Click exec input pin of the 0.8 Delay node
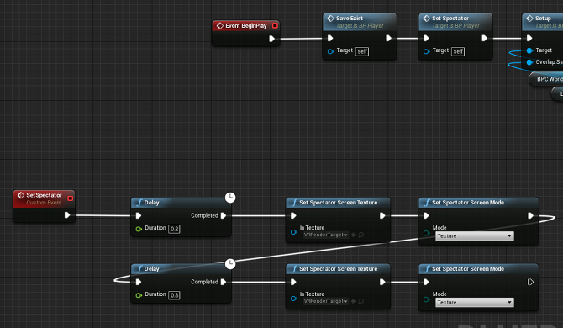The image size is (563, 328). tap(139, 282)
